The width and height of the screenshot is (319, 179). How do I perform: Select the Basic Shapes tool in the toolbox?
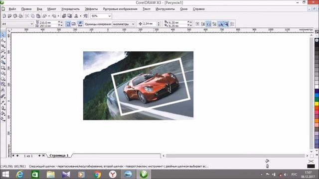3,84
